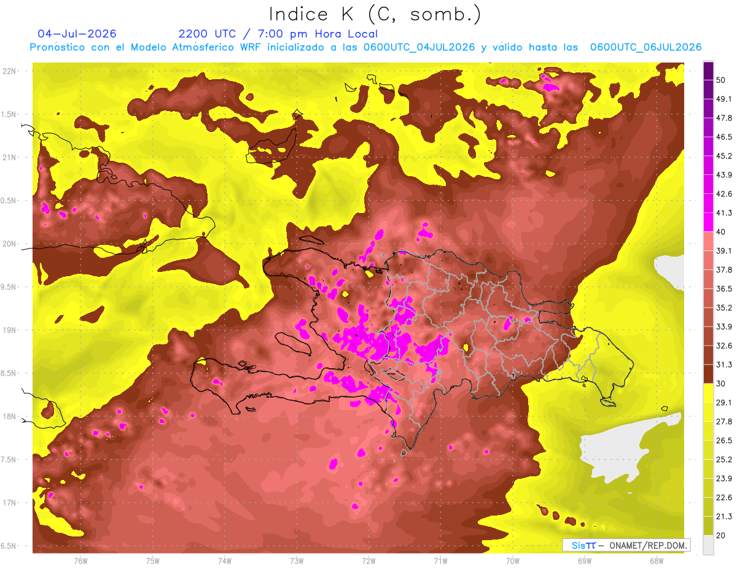
Task: Click the longitude label "71W"
Action: click(440, 561)
